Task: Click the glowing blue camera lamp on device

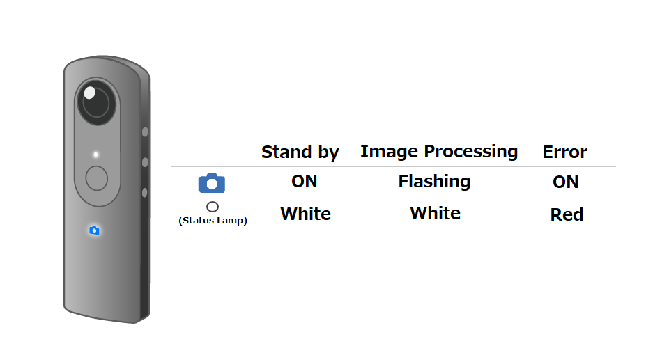Action: pyautogui.click(x=94, y=230)
